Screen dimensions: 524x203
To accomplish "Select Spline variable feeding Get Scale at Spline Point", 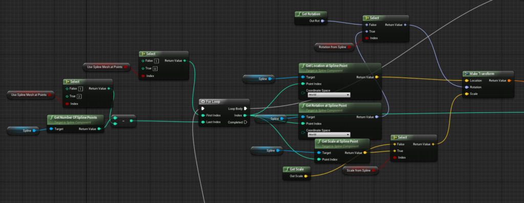I will (x=267, y=150).
